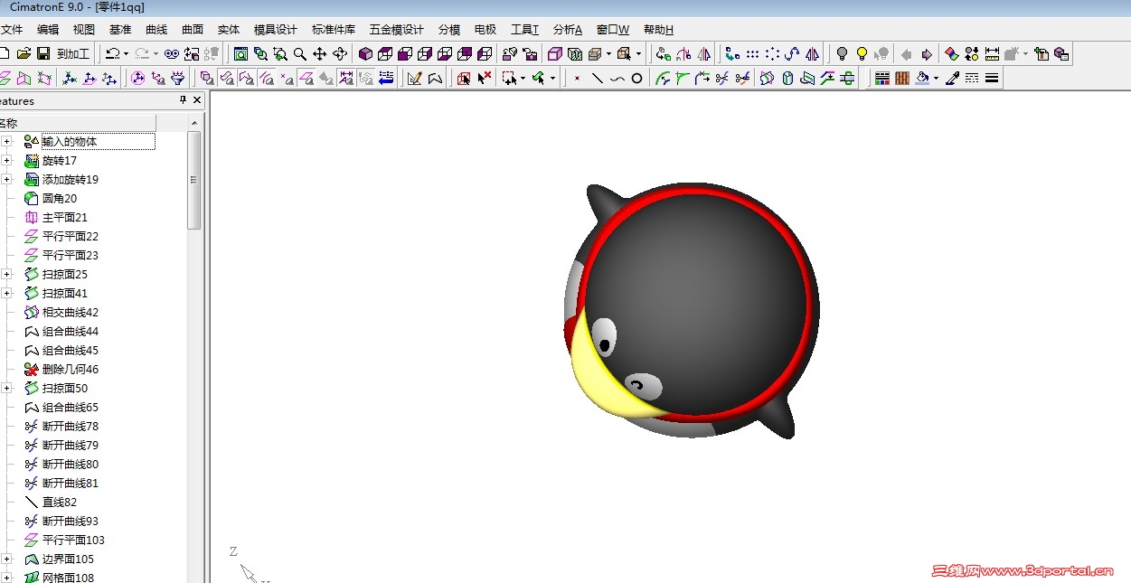Select 删除几何46 in the feature tree
This screenshot has width=1131, height=583.
tap(71, 370)
